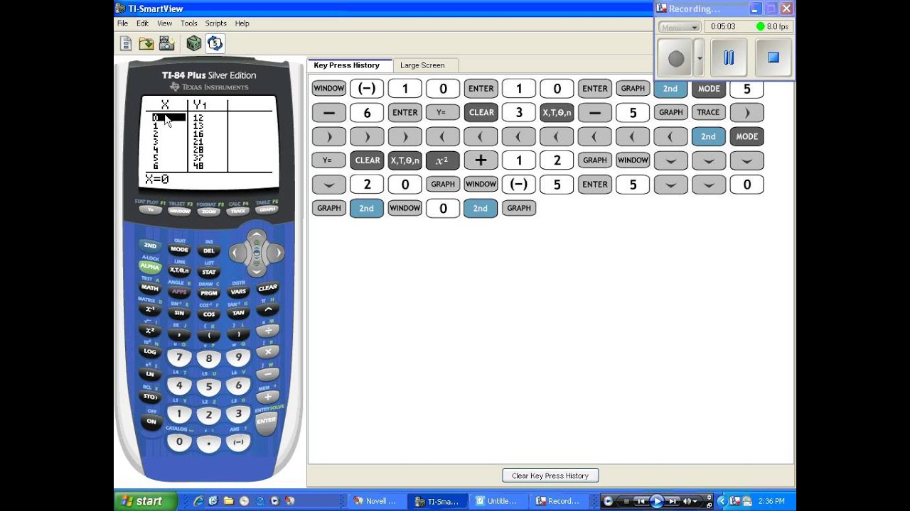This screenshot has height=511, width=910.
Task: Click the taskbar clock showing 2:36 PM
Action: click(771, 501)
